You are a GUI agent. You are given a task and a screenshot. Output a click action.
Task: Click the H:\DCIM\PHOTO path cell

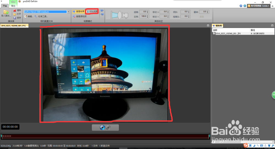pos(257,33)
